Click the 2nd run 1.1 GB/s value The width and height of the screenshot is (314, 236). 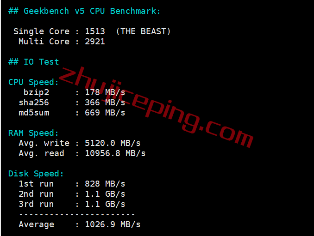point(105,194)
